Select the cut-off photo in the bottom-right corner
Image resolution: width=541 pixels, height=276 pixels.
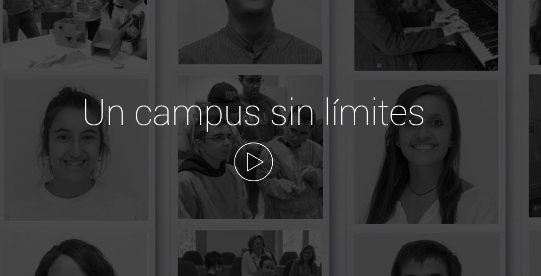tap(535, 253)
